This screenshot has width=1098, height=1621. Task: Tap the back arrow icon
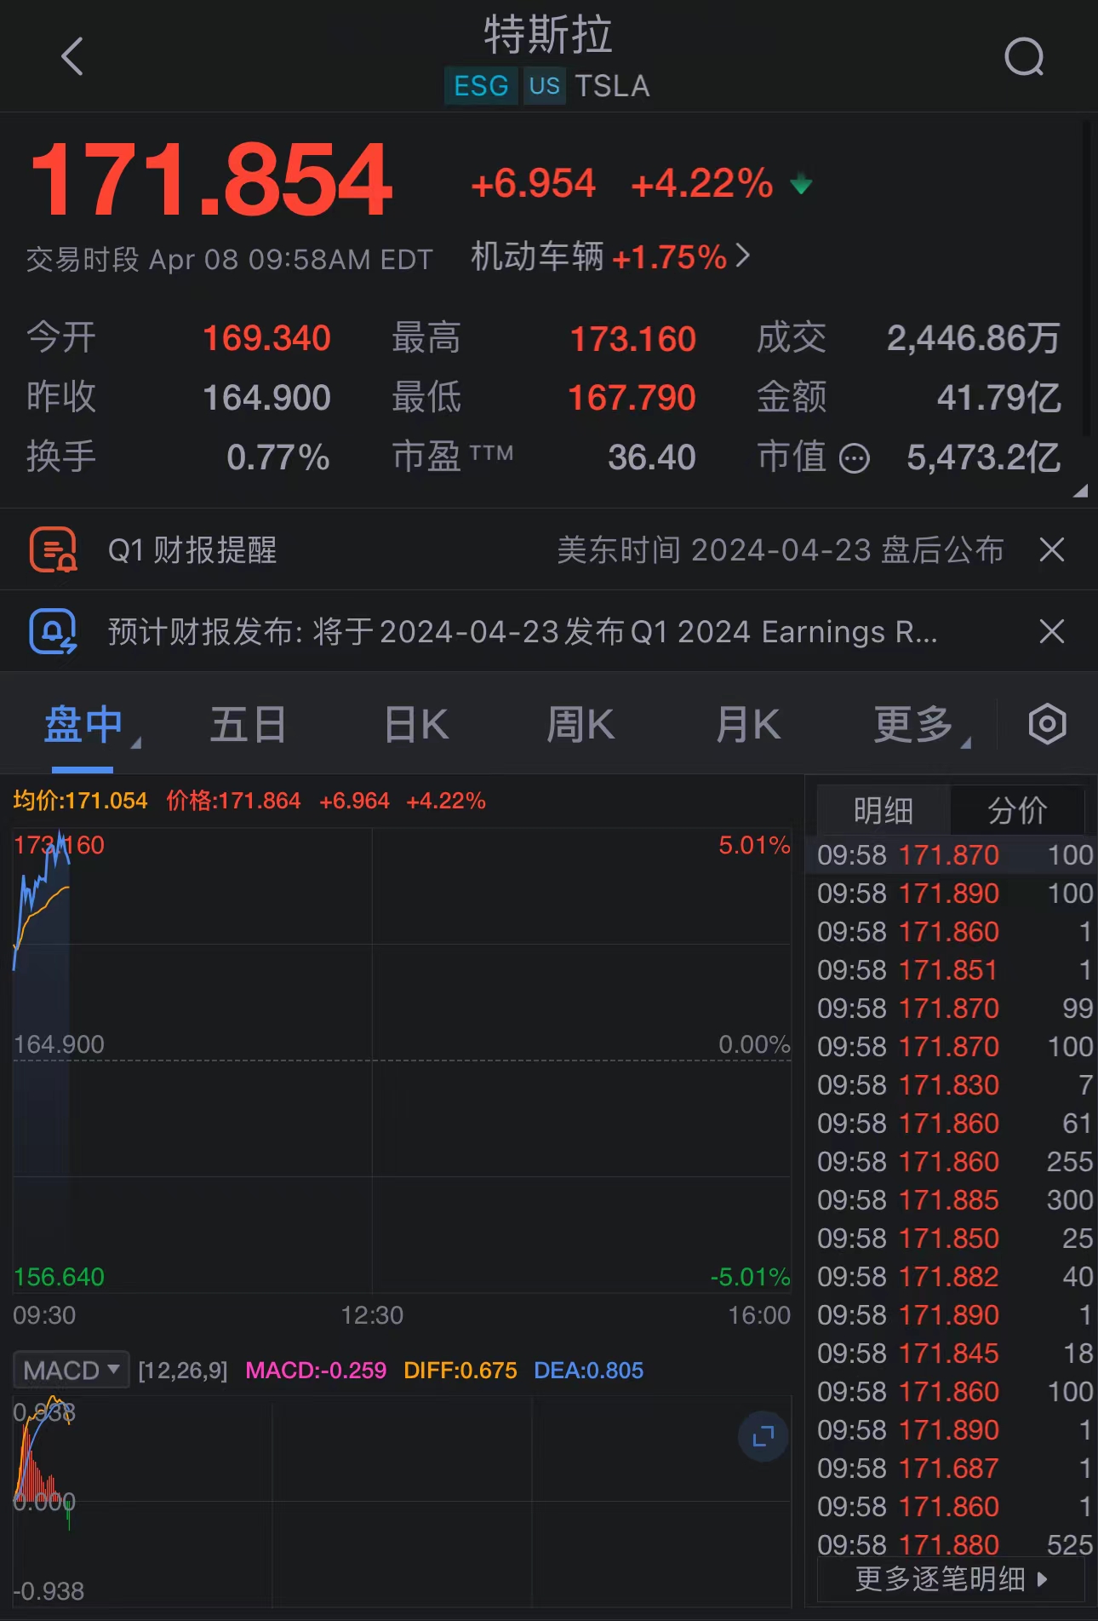[x=73, y=57]
